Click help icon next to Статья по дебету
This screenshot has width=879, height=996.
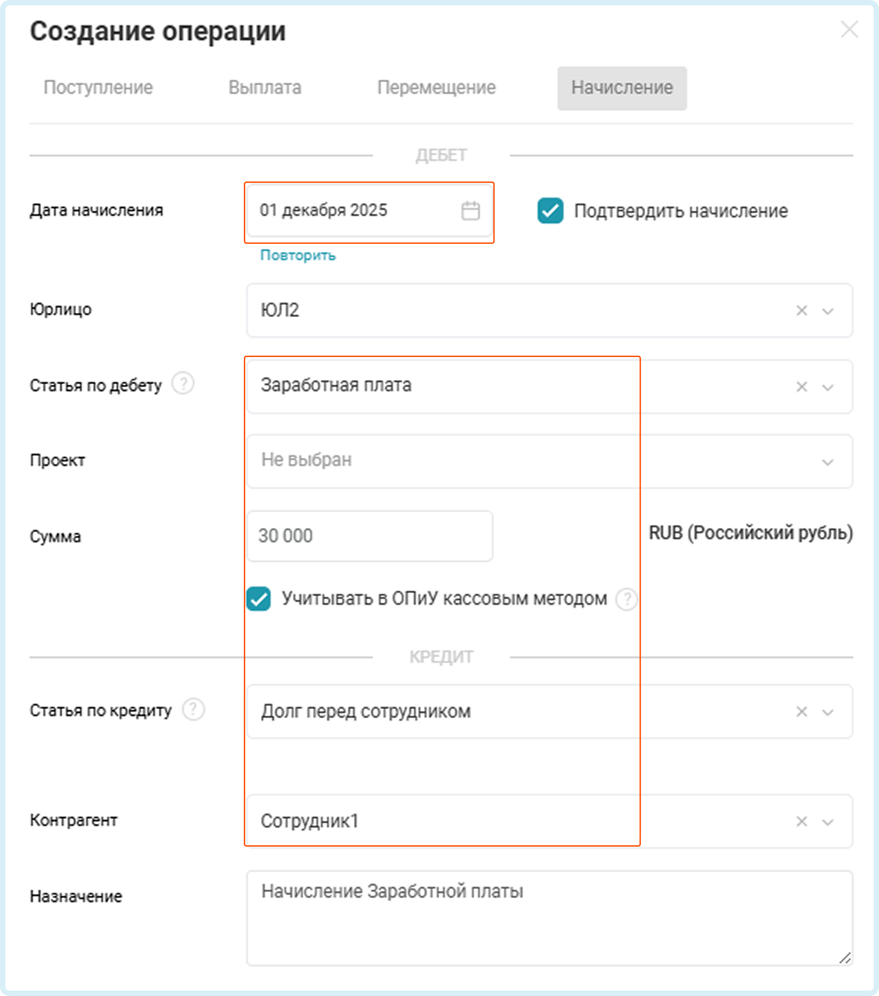(183, 384)
